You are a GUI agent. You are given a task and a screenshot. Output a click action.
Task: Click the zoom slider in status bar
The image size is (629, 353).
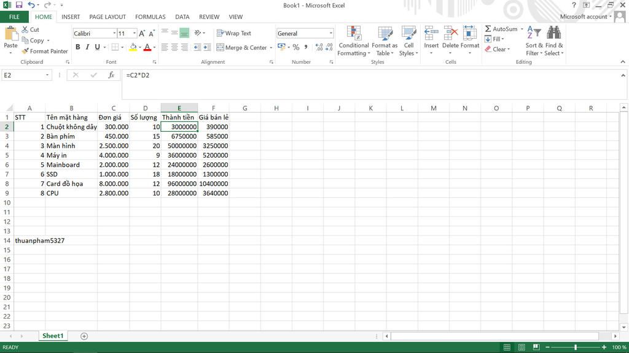(576, 347)
